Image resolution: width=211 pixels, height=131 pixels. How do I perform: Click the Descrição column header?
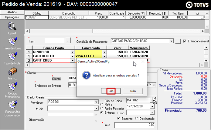click(x=69, y=13)
